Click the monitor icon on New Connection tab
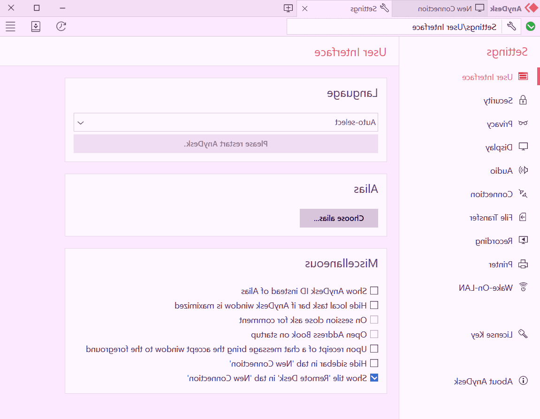540x419 pixels. point(480,8)
